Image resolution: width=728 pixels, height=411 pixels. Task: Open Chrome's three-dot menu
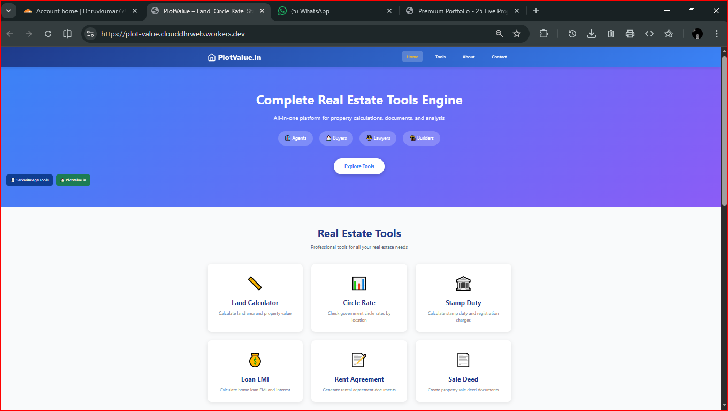pyautogui.click(x=717, y=34)
